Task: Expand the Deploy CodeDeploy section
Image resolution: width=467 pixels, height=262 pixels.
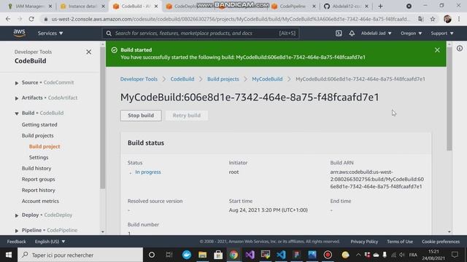Action: click(17, 215)
